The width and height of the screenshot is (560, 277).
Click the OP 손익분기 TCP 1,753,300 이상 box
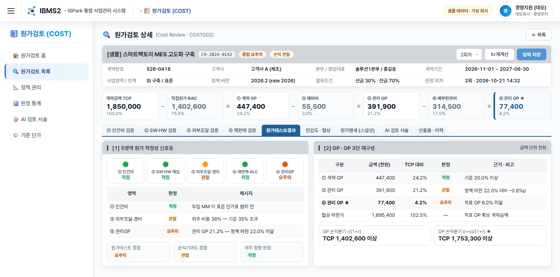[490, 235]
